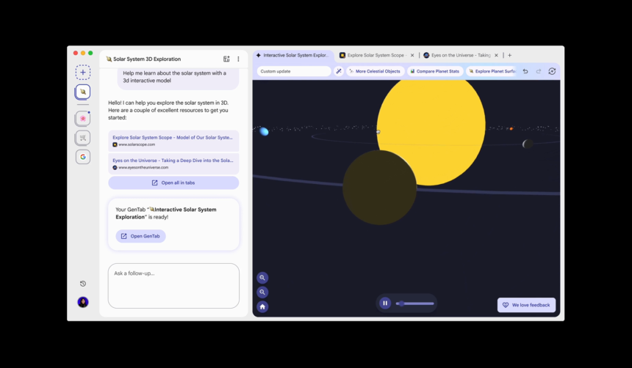Open the user profile avatar

coord(82,302)
